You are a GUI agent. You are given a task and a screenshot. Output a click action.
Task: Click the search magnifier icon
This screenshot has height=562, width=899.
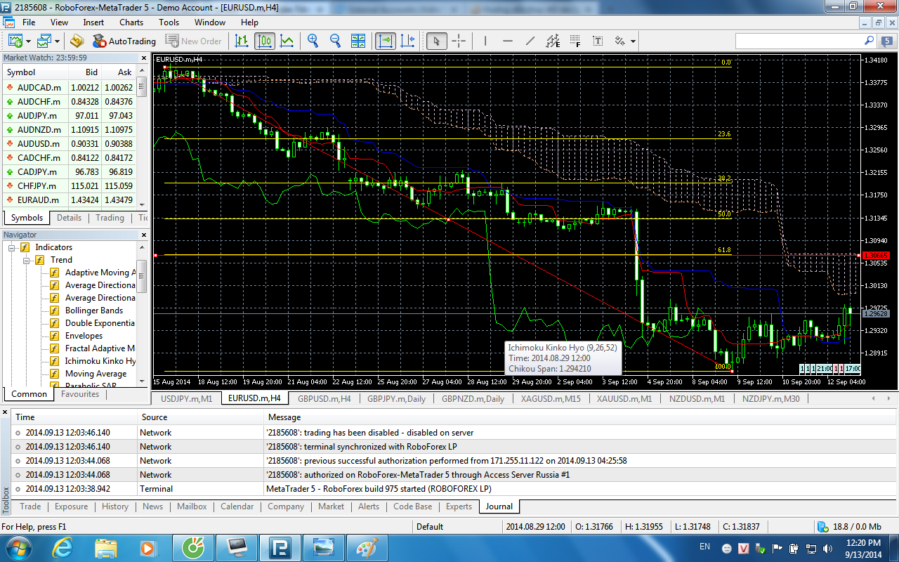click(869, 41)
